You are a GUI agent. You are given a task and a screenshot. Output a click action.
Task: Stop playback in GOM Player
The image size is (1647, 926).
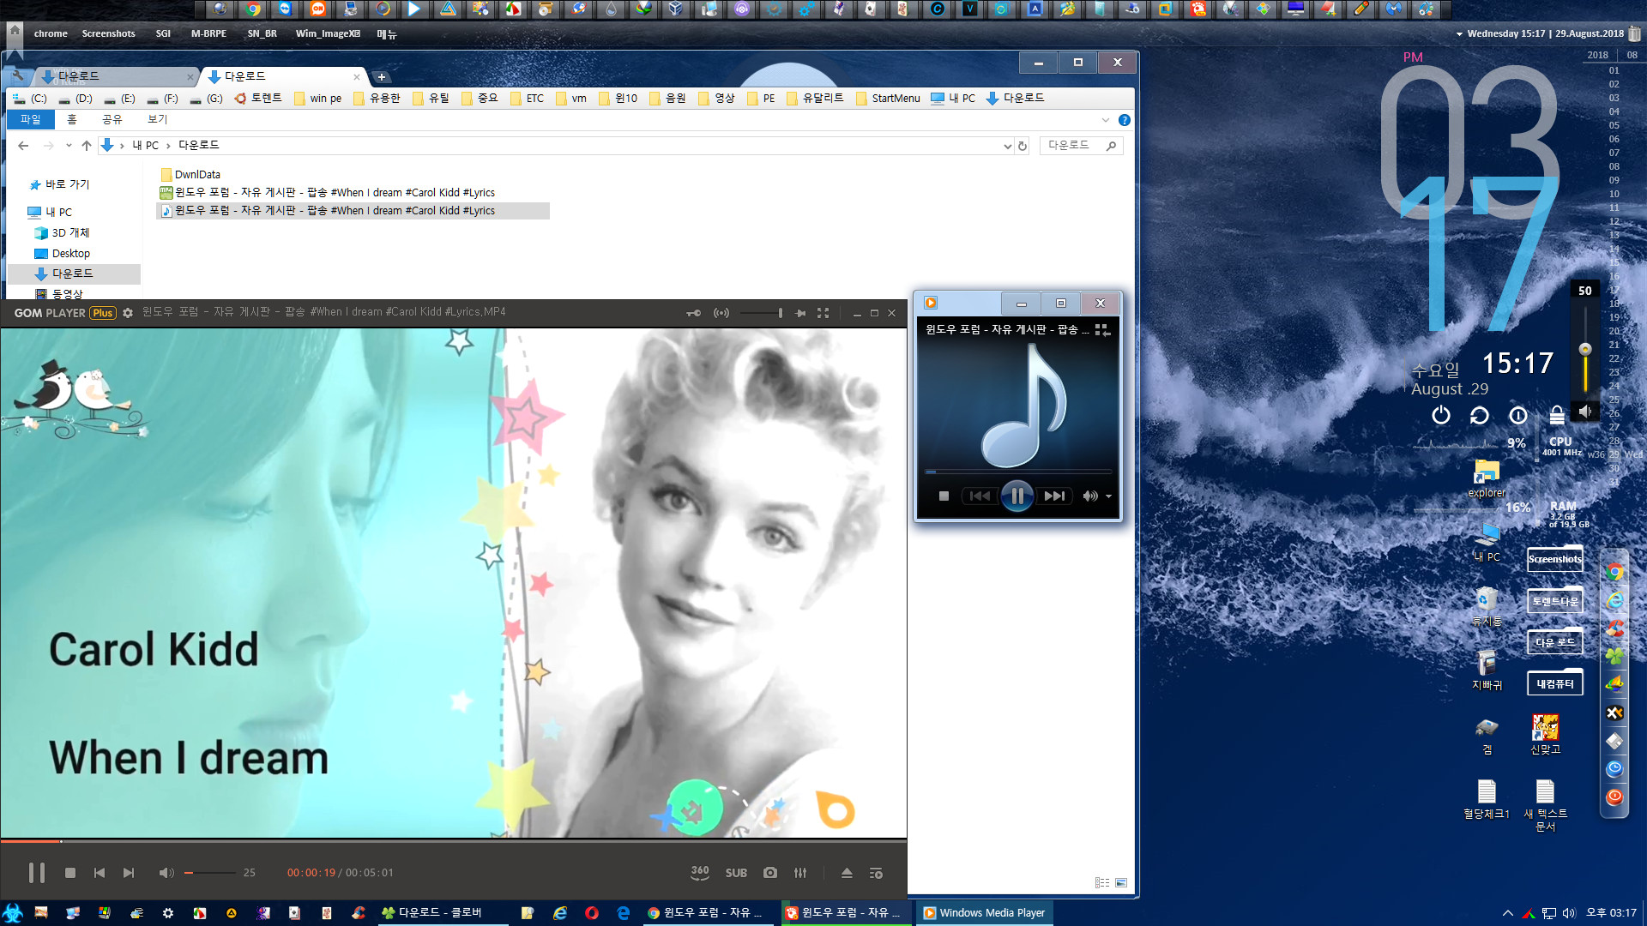click(70, 873)
